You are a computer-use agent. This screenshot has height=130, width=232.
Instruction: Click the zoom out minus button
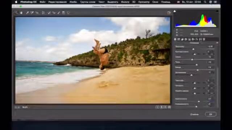[16, 107]
